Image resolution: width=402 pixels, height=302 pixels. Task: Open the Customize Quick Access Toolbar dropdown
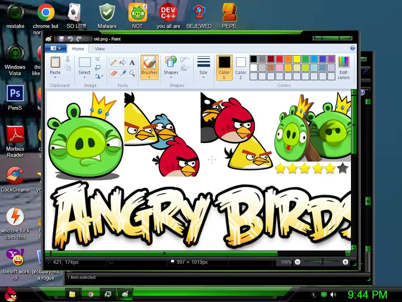click(86, 39)
